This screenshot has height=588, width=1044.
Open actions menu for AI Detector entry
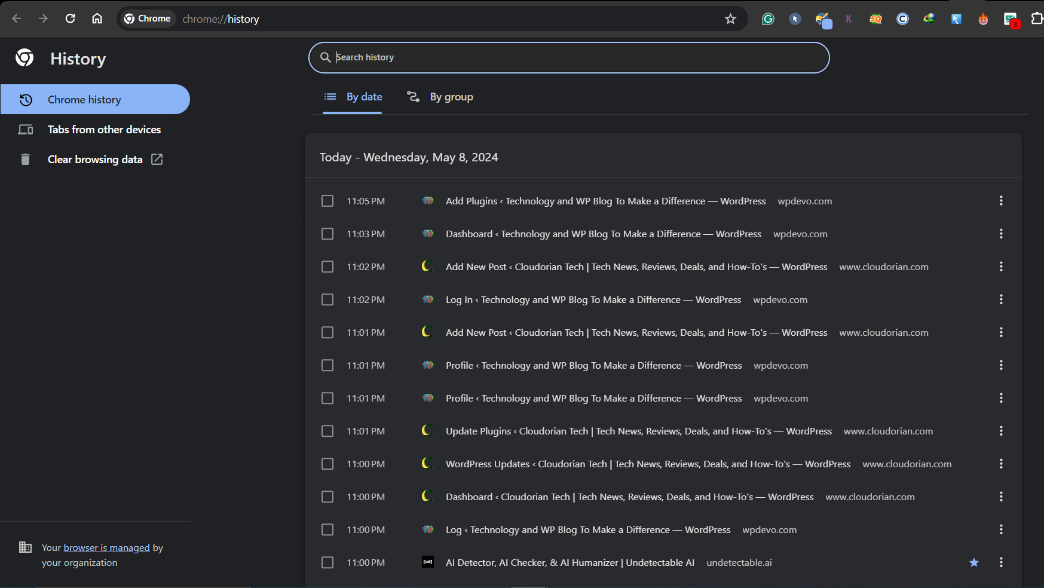[1001, 562]
